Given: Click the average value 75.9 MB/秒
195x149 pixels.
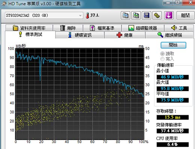Looking at the screenshot, I should point(172,100).
